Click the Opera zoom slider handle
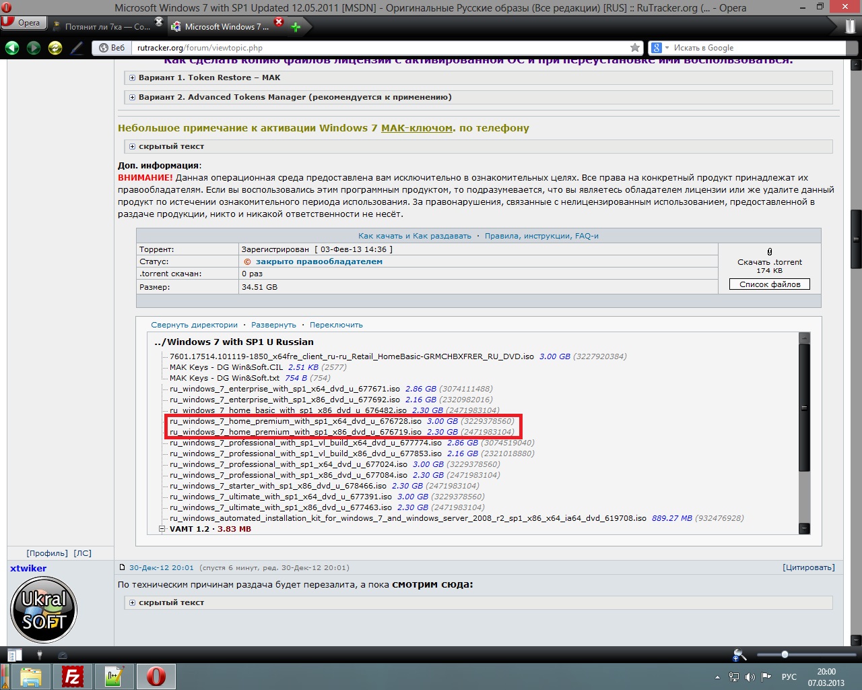This screenshot has width=862, height=690. point(785,654)
